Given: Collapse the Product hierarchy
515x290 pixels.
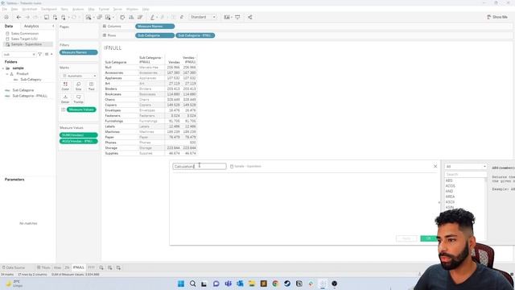Looking at the screenshot, I should click(7, 74).
